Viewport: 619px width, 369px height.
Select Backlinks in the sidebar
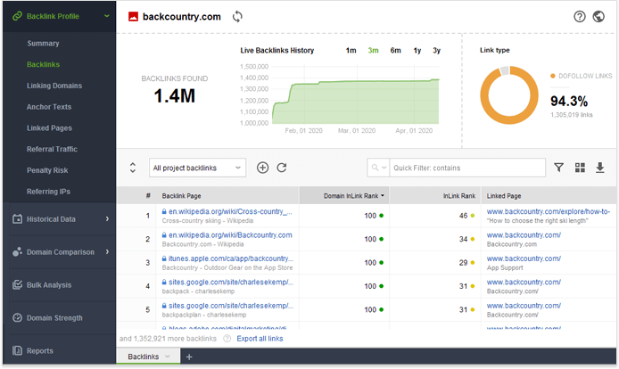[43, 64]
